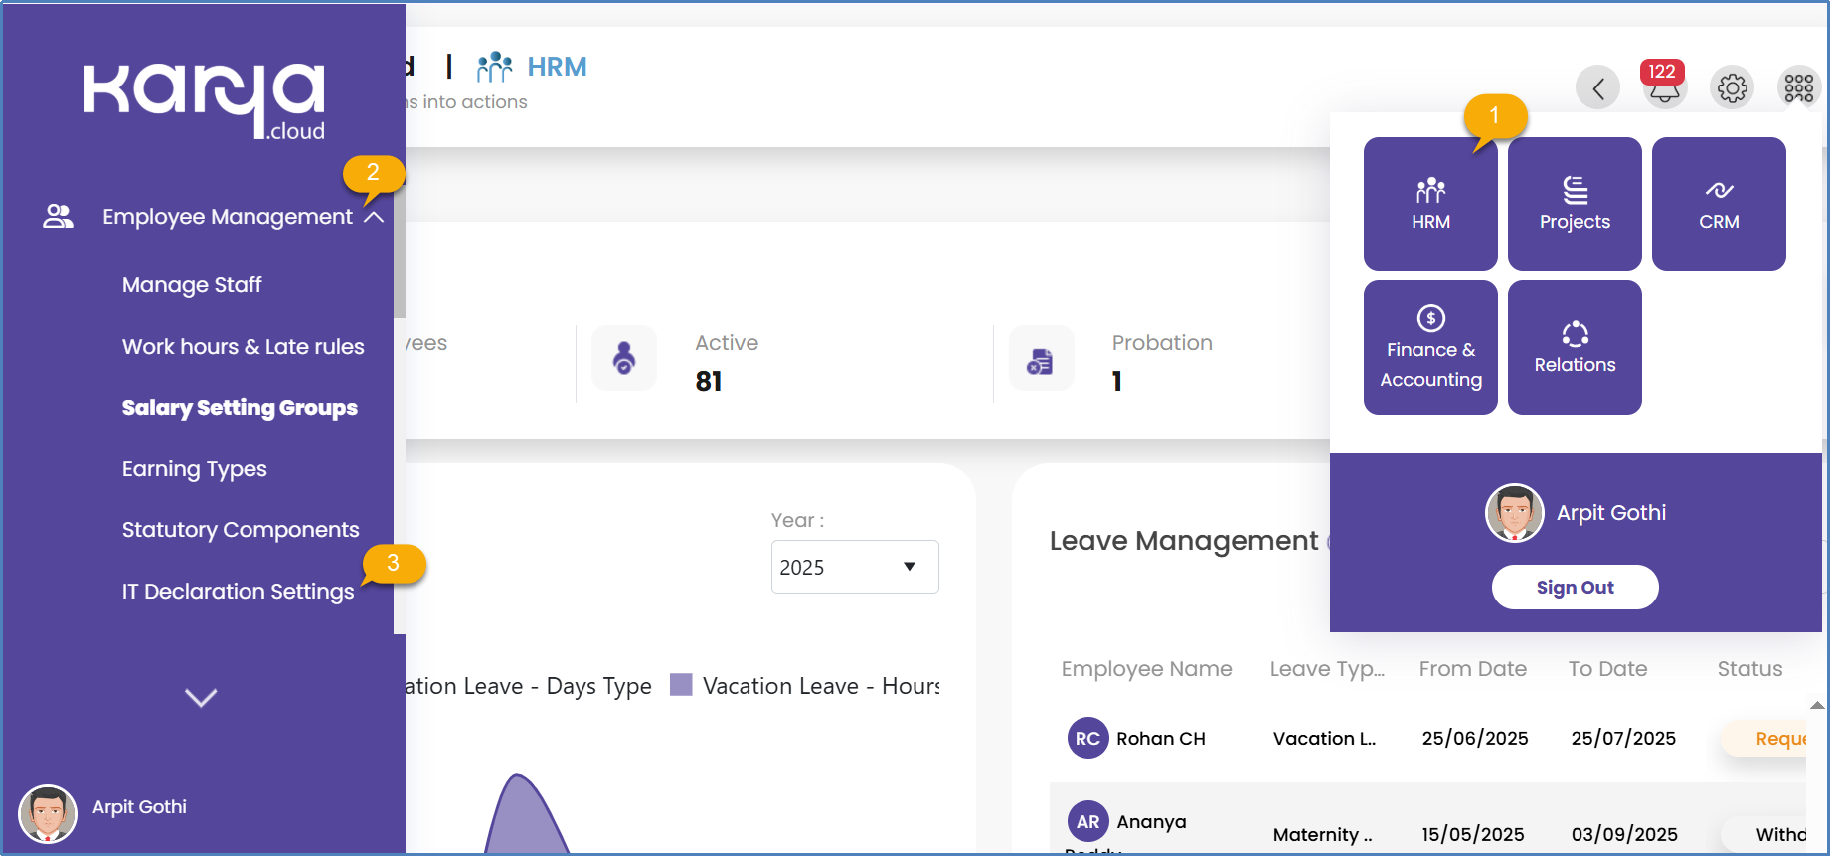
Task: Open Earning Types menu item
Action: (x=195, y=469)
